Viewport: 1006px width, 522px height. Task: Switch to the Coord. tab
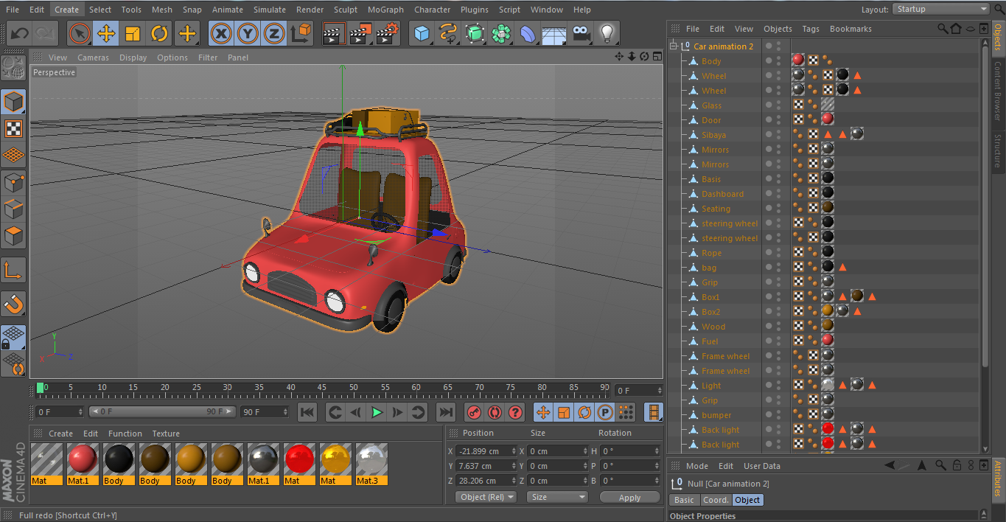tap(715, 500)
